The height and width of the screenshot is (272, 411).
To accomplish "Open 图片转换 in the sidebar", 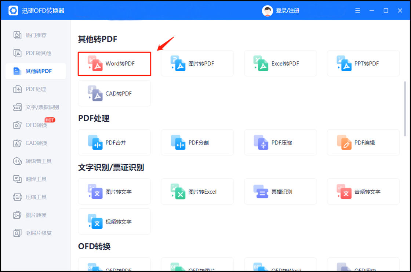I will click(36, 215).
